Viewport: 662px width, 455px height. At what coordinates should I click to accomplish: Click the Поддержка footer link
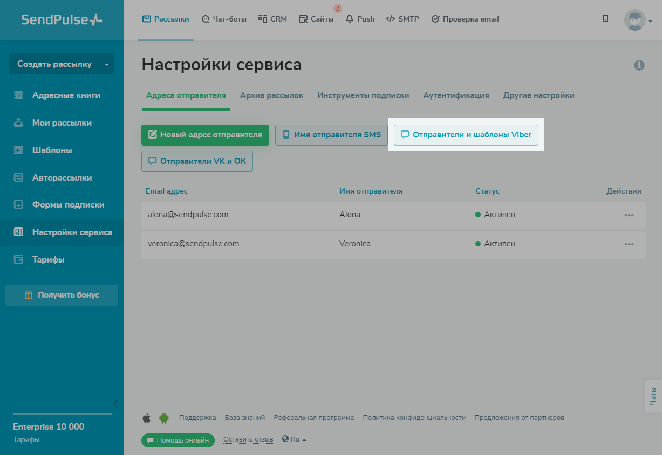(197, 418)
